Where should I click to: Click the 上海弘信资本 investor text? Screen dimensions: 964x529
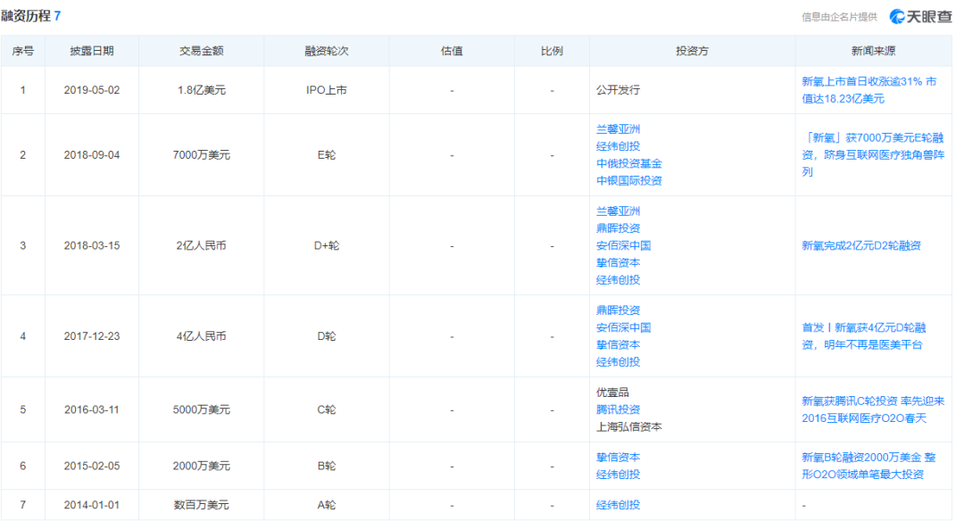pos(629,426)
